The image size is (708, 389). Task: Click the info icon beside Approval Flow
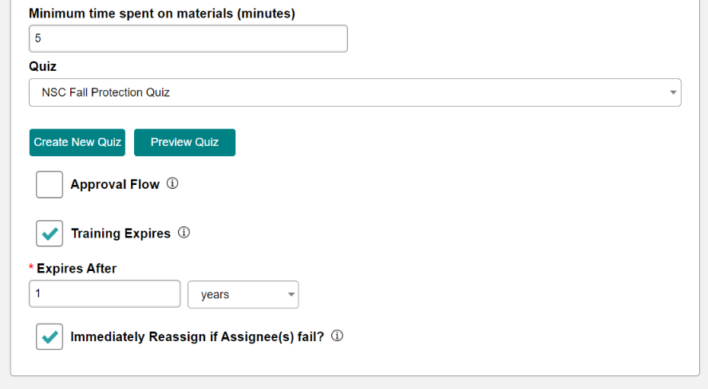(x=172, y=183)
